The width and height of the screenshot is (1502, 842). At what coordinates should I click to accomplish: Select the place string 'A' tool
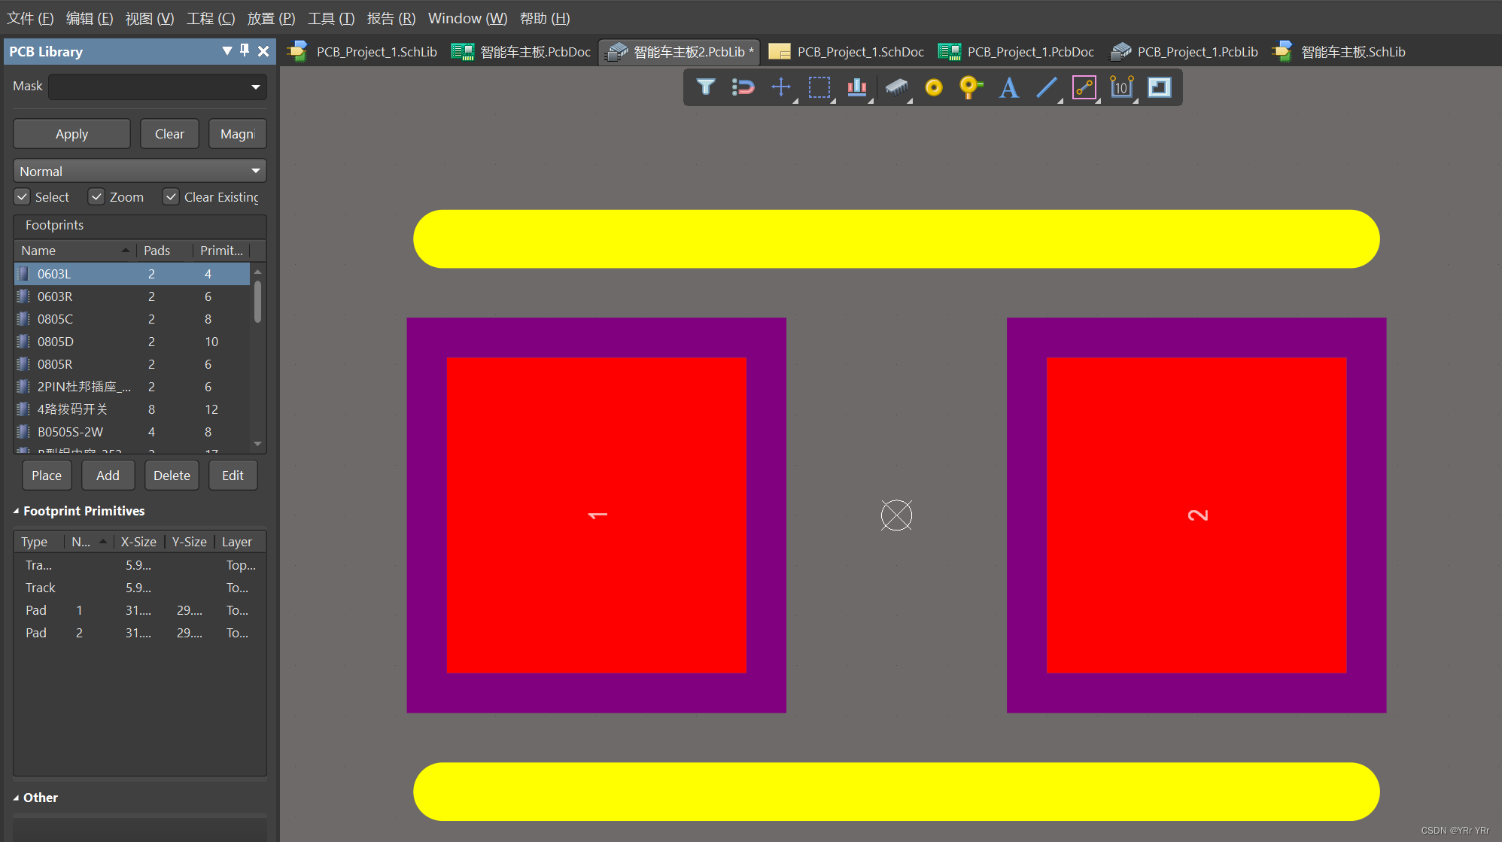coord(1009,87)
